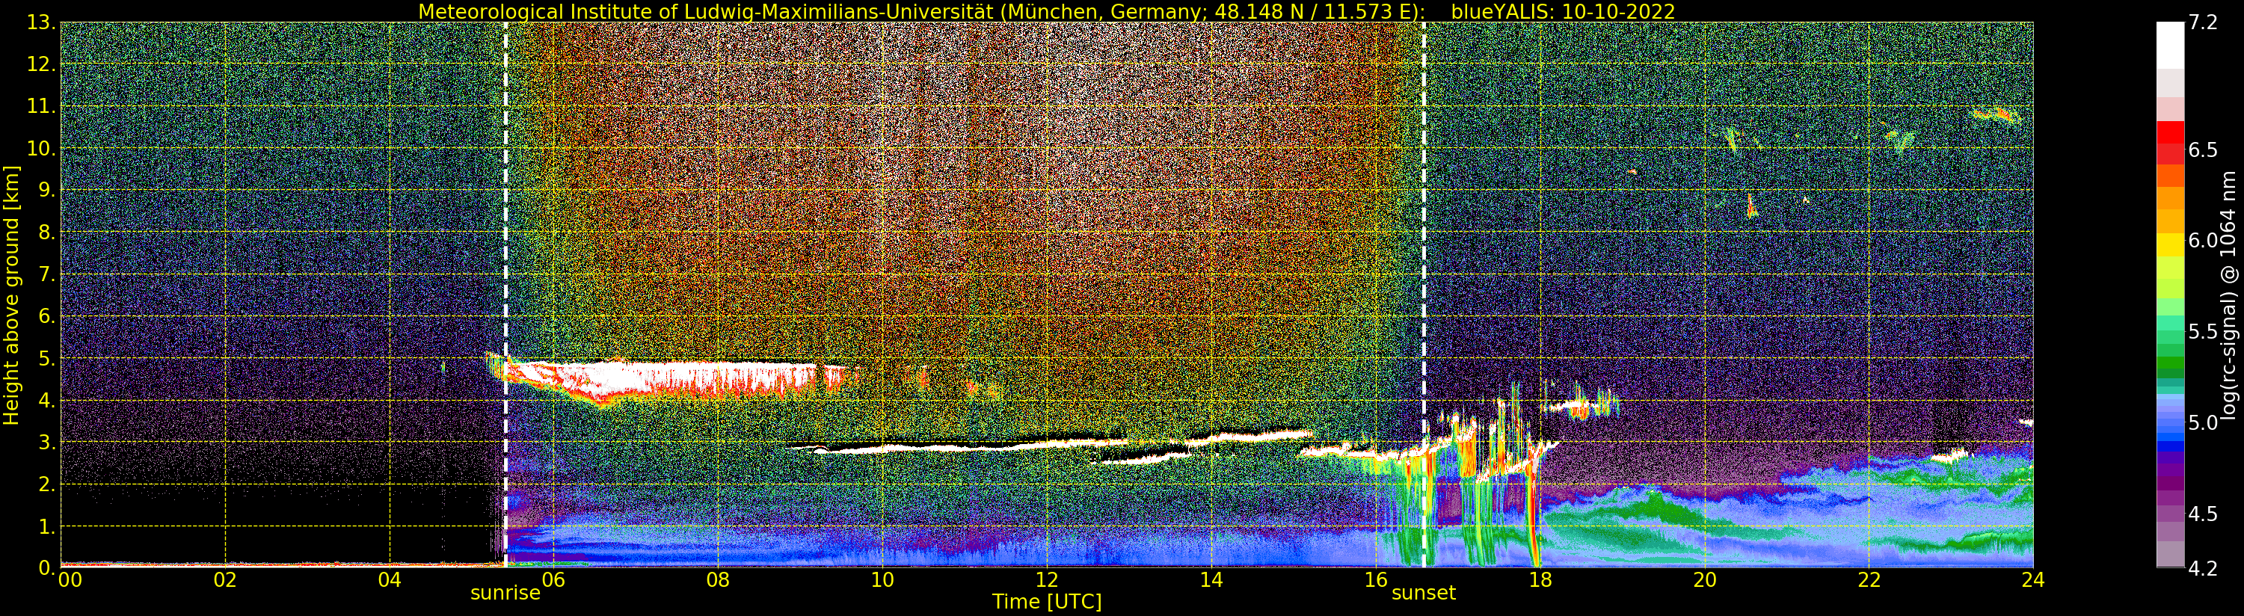Click the colorbar value 7.2
Screen dimensions: 2244x616
2202,22
